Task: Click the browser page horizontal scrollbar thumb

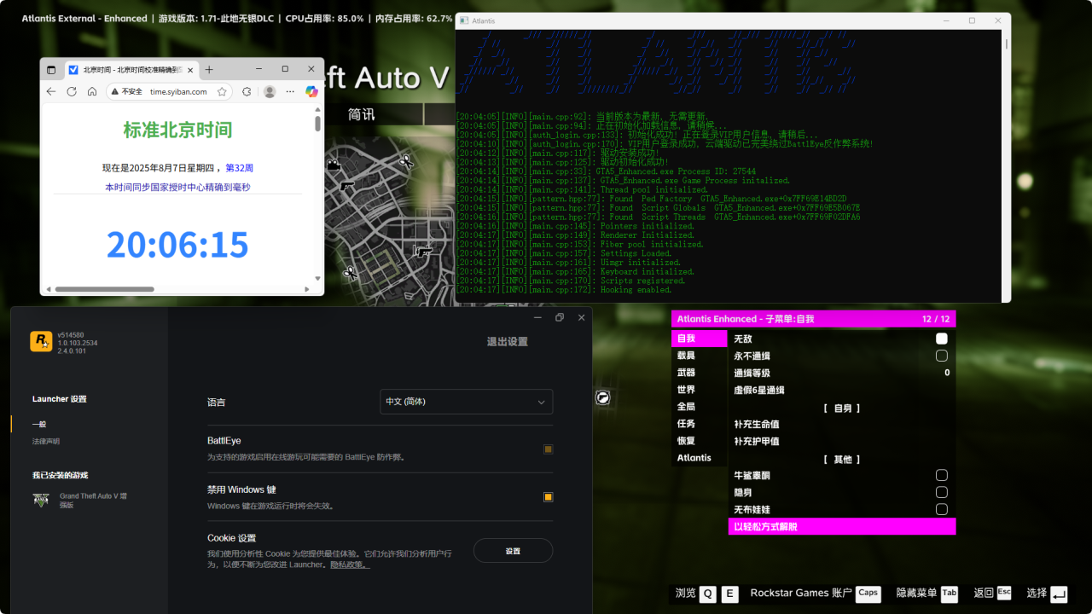Action: point(104,289)
